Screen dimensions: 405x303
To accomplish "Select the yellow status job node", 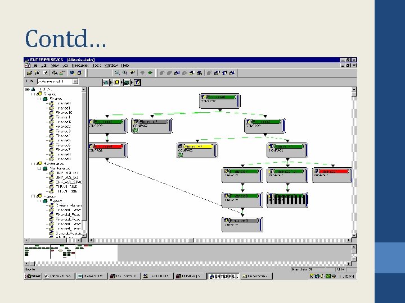I will pyautogui.click(x=197, y=150).
